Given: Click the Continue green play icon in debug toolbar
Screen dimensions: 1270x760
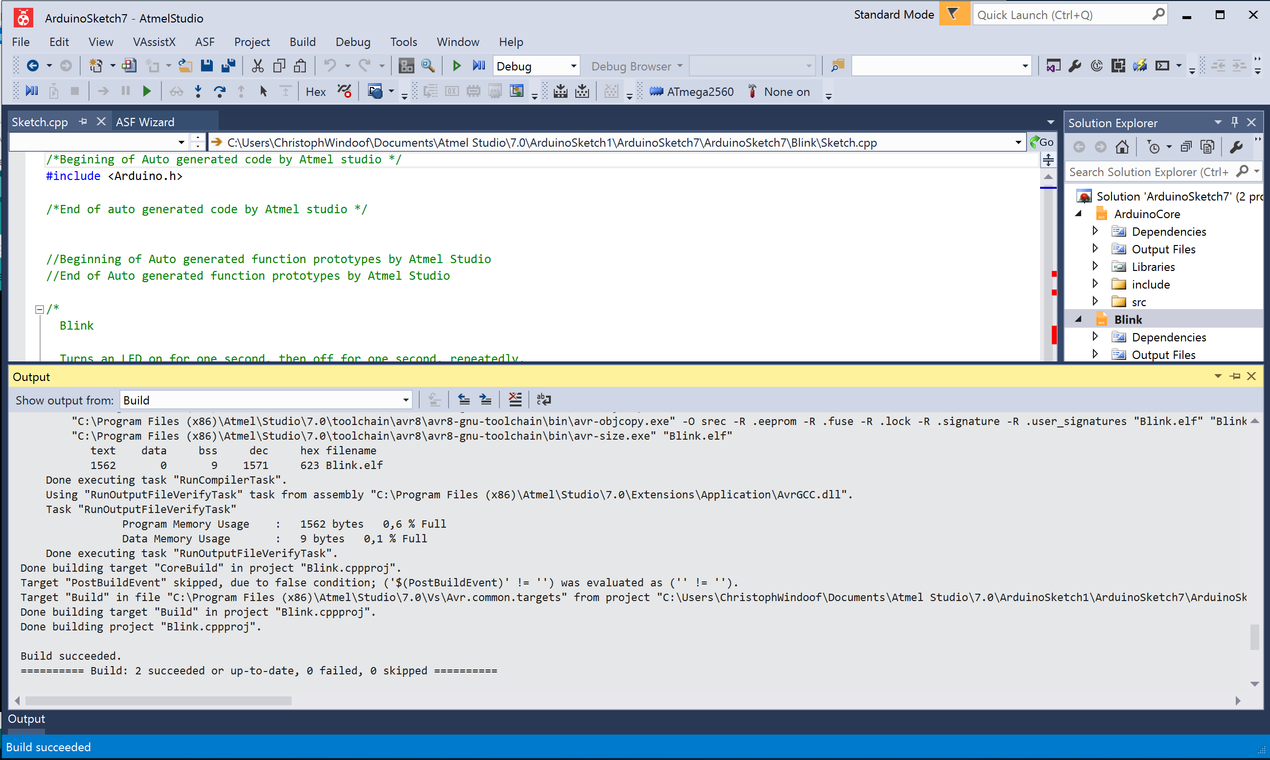Looking at the screenshot, I should [147, 91].
